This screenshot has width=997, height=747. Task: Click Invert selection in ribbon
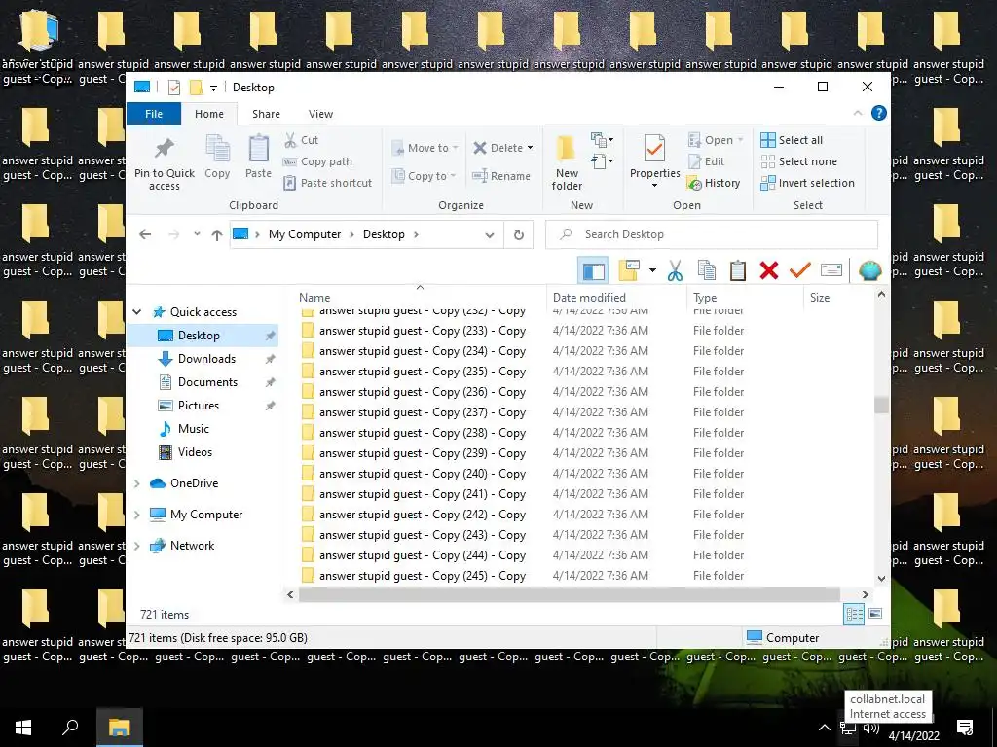807,183
